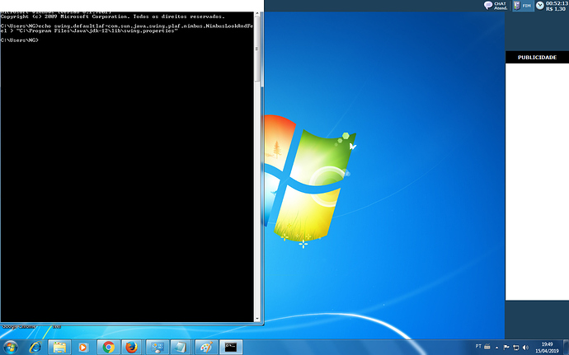
Task: Open Paint from the taskbar
Action: pos(206,347)
